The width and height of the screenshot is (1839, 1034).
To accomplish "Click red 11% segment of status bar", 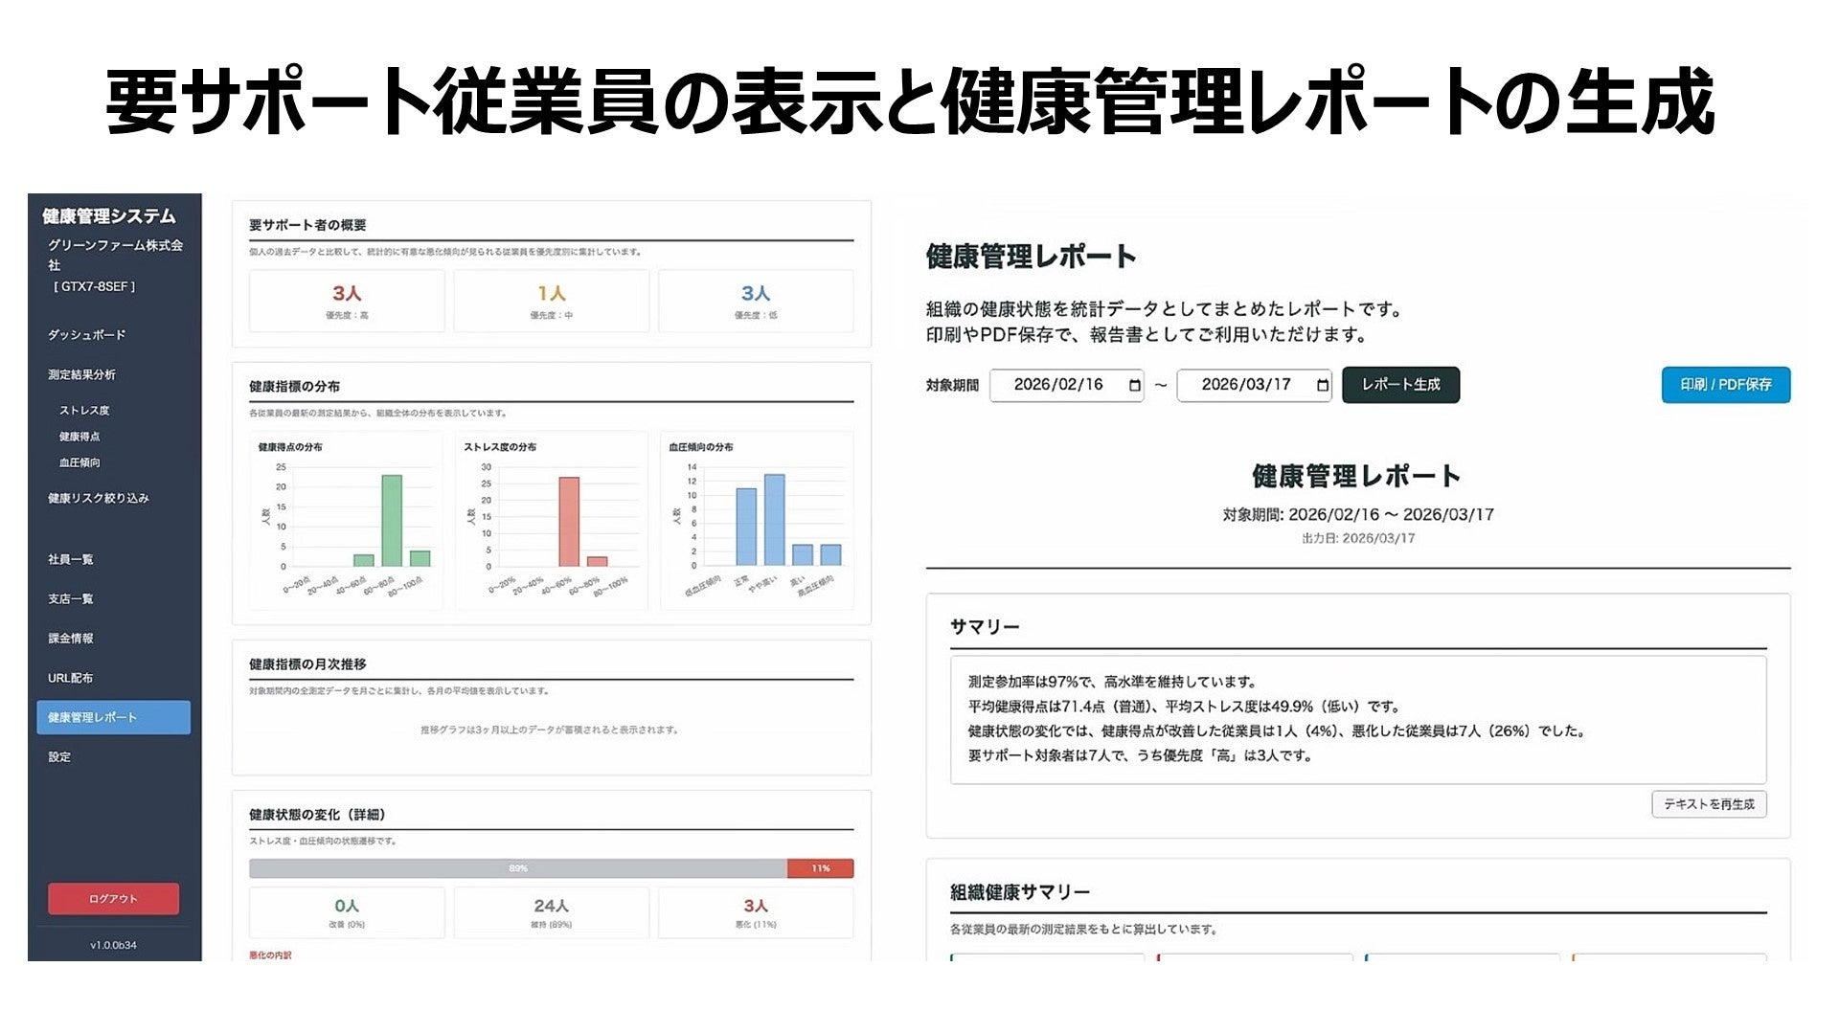I will pos(820,868).
